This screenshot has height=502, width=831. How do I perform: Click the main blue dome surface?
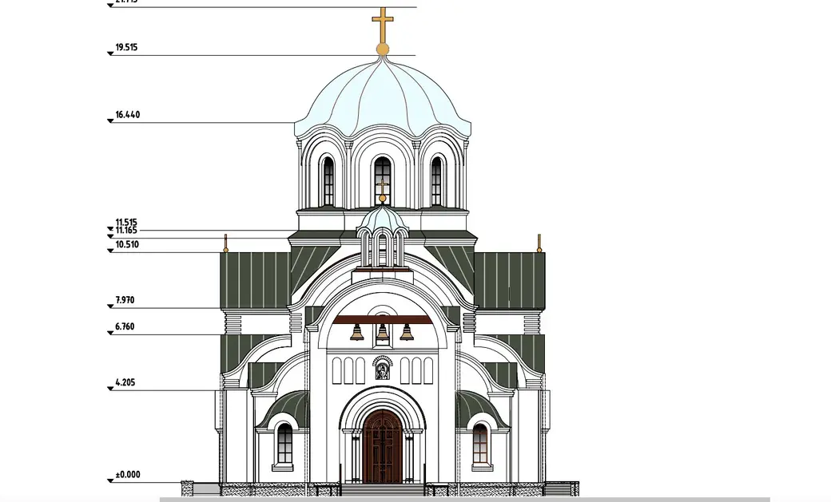coord(384,92)
